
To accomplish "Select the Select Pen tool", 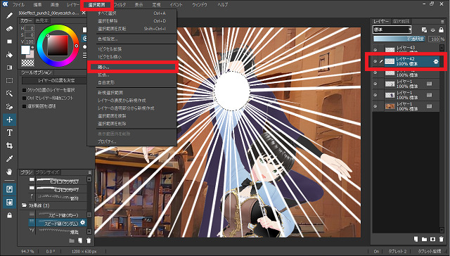I will [x=9, y=107].
